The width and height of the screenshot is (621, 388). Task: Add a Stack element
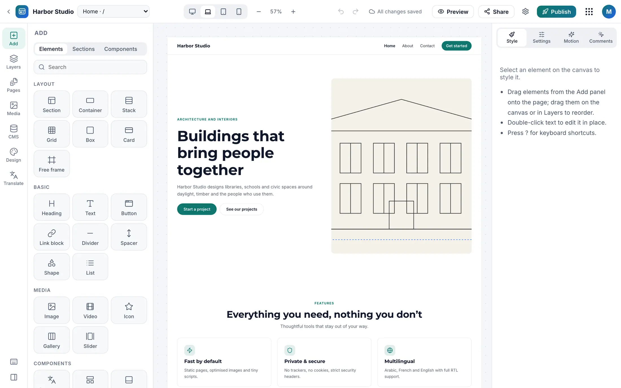pyautogui.click(x=129, y=104)
